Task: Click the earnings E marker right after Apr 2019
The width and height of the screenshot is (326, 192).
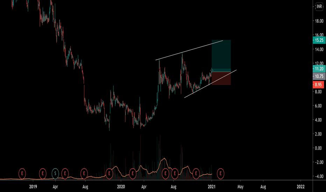Action: pyautogui.click(x=65, y=173)
